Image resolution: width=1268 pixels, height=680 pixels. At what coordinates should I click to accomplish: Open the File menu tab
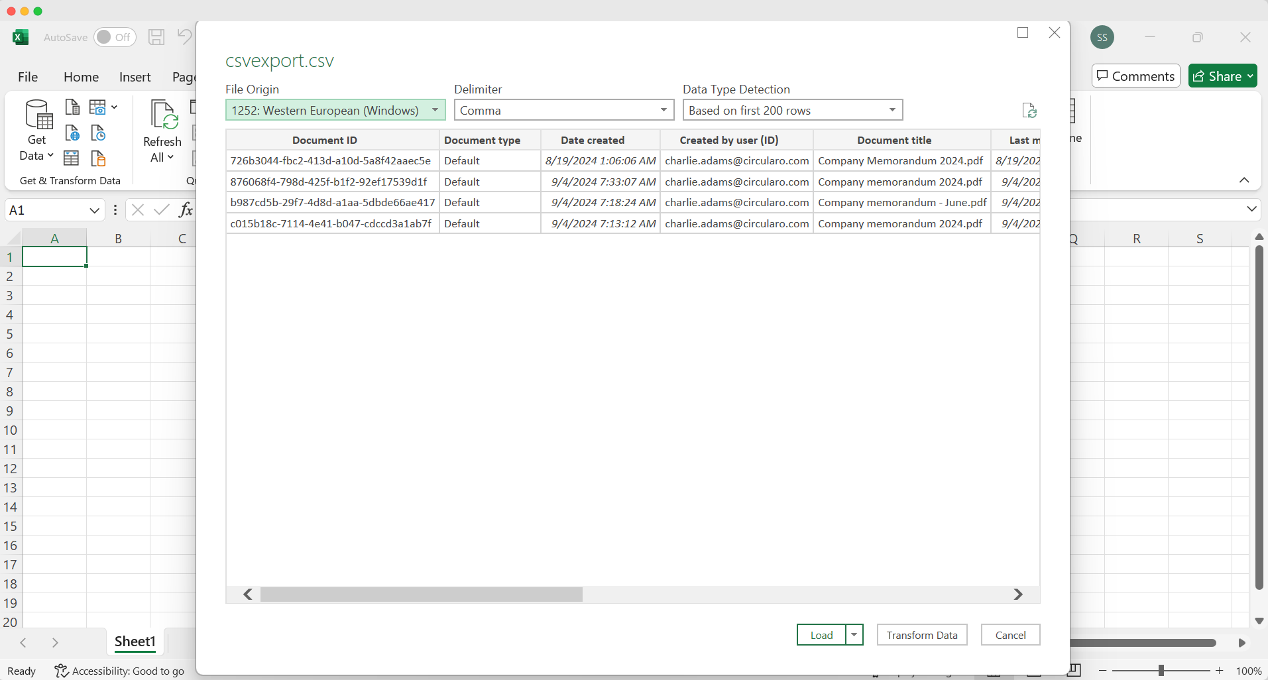[28, 77]
